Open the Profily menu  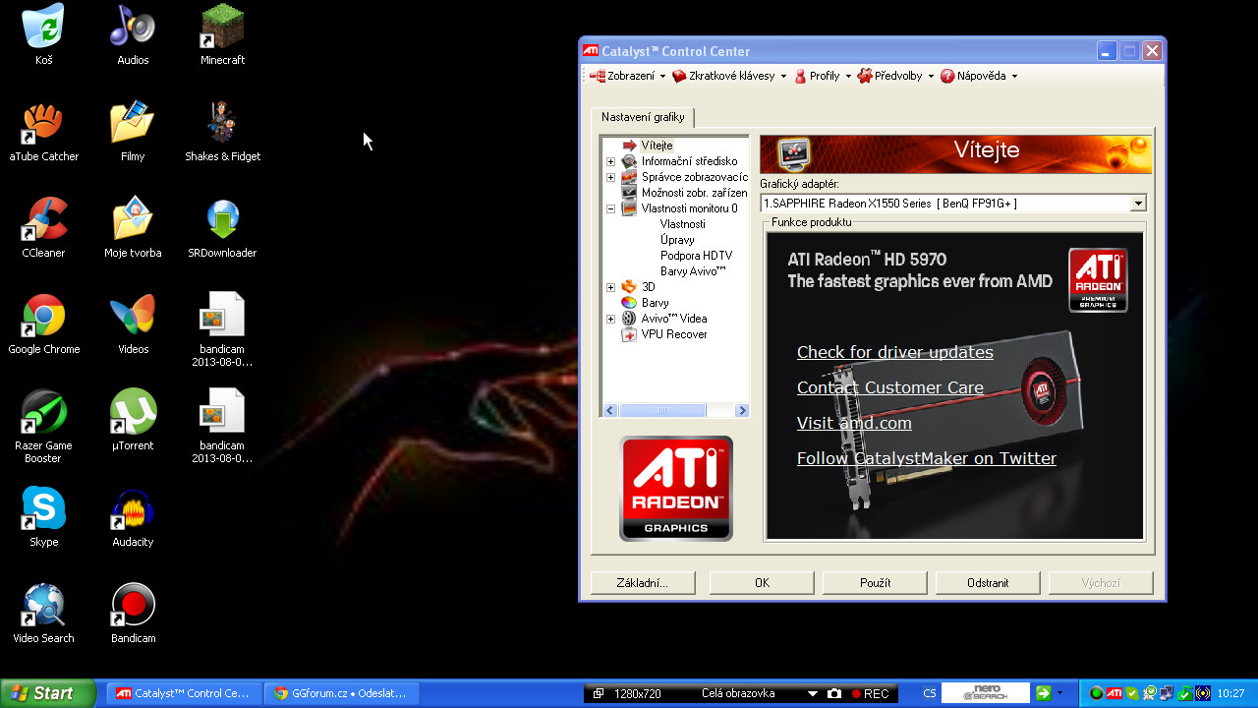tap(823, 76)
